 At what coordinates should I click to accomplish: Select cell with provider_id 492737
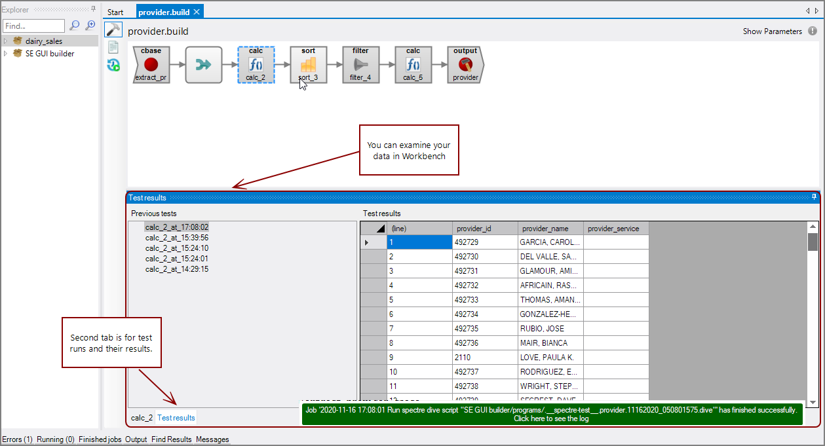pyautogui.click(x=485, y=371)
